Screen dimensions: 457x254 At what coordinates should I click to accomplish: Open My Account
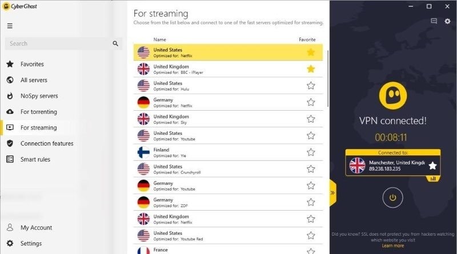pyautogui.click(x=36, y=228)
